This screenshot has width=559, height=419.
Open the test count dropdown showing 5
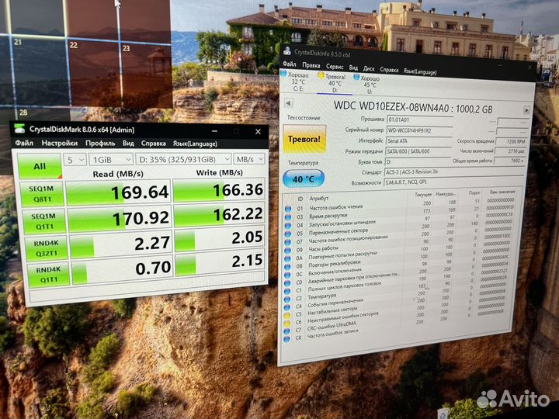point(75,159)
